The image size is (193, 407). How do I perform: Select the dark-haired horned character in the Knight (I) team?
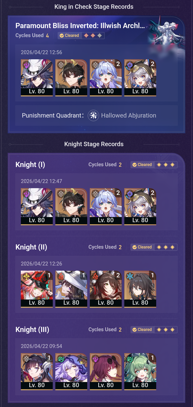(x=71, y=207)
